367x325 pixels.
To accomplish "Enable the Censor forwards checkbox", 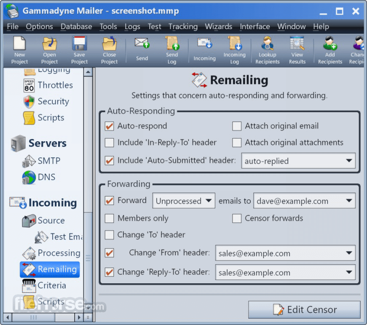I will coord(237,218).
